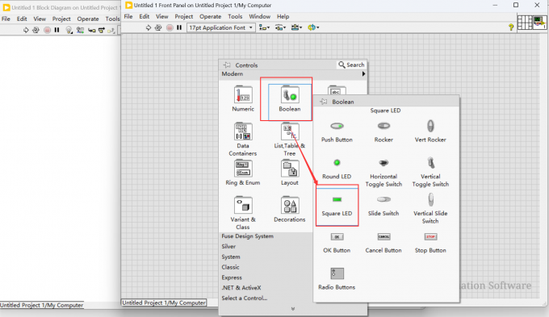Click Pause in Block Diagram toolbar
Screen dimensions: 549x317
(x=57, y=30)
